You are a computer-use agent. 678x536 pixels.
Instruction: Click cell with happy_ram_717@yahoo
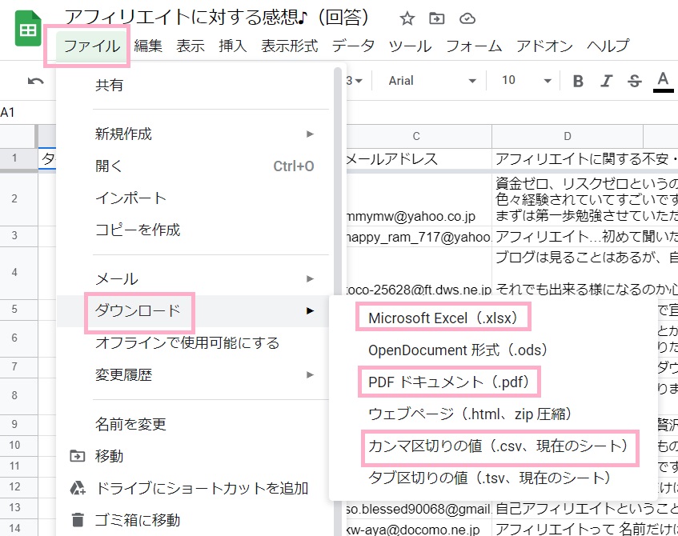[x=419, y=237]
